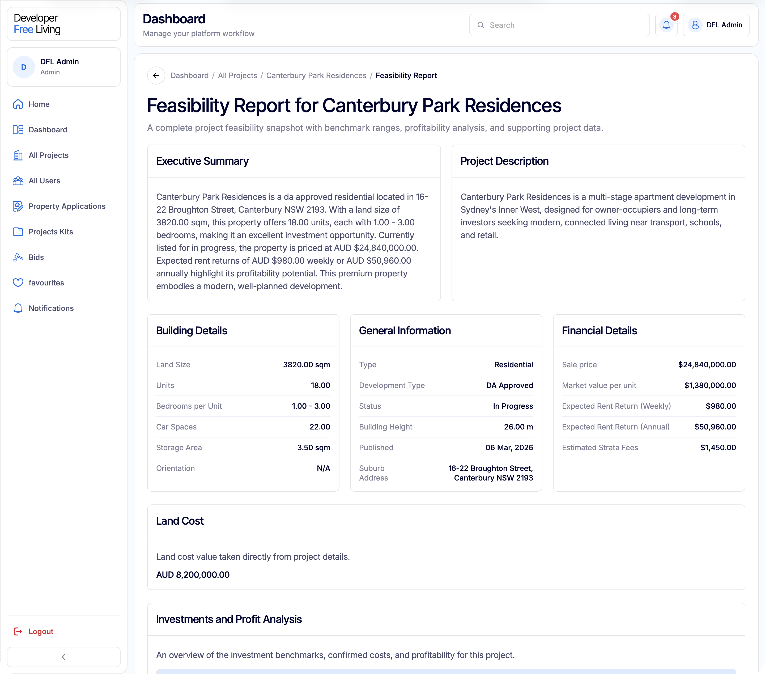Click the All Projects breadcrumb link
Screen dimensions: 765x674
pyautogui.click(x=237, y=76)
